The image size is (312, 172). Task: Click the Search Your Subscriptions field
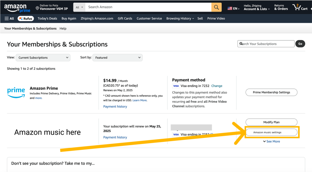266,44
